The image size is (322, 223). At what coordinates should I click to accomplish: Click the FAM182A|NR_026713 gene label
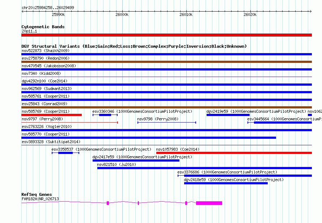[x=40, y=199]
